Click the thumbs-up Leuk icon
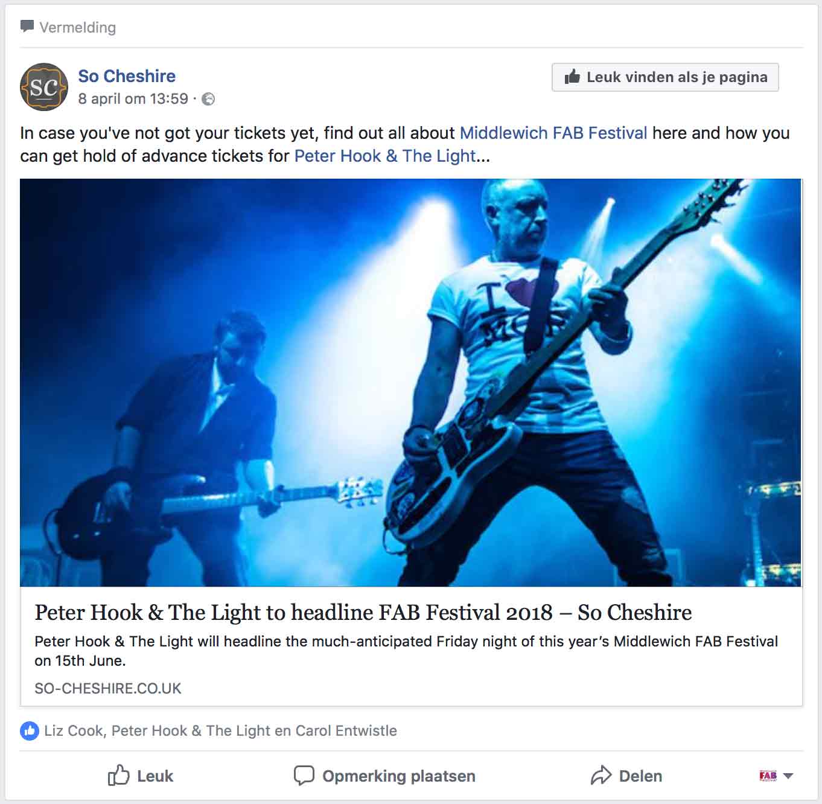This screenshot has width=822, height=804. coord(118,775)
